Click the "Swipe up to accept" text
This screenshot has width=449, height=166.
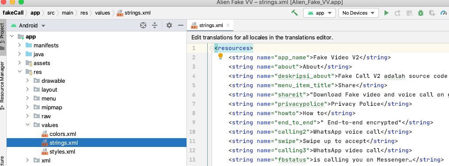(335, 141)
